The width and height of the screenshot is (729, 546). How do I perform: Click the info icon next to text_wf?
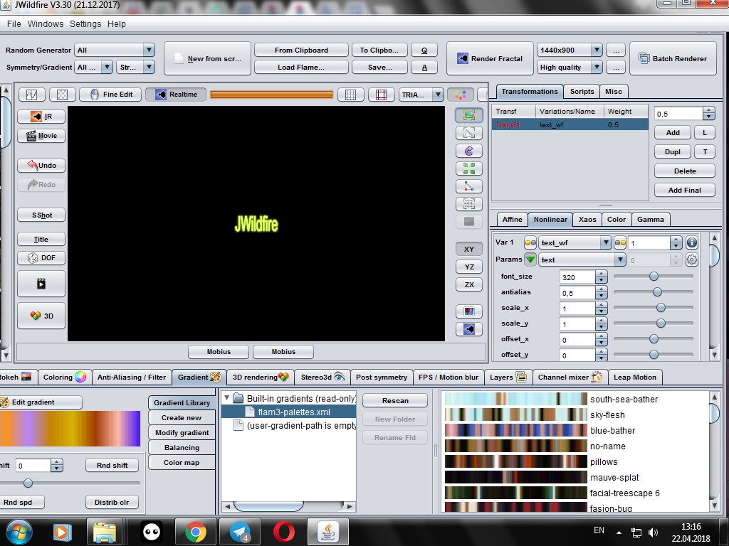point(691,242)
